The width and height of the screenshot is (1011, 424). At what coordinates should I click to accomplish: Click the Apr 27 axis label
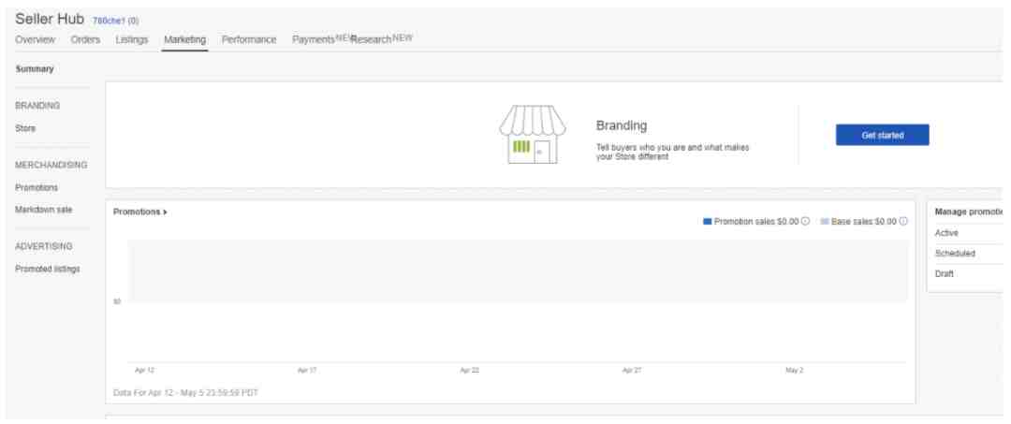coord(632,371)
